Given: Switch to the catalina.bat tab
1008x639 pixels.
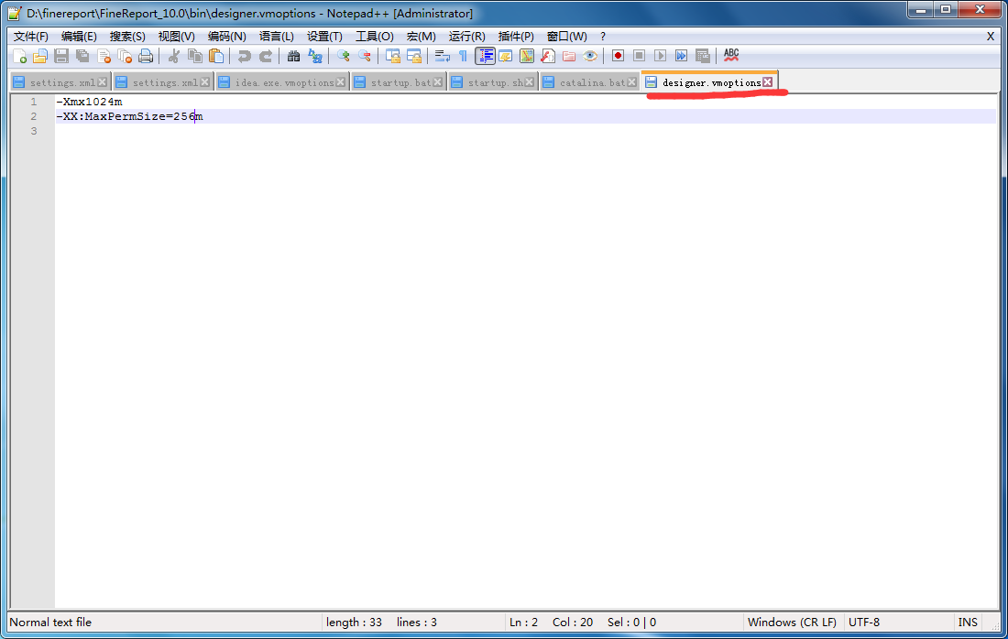Looking at the screenshot, I should tap(590, 82).
